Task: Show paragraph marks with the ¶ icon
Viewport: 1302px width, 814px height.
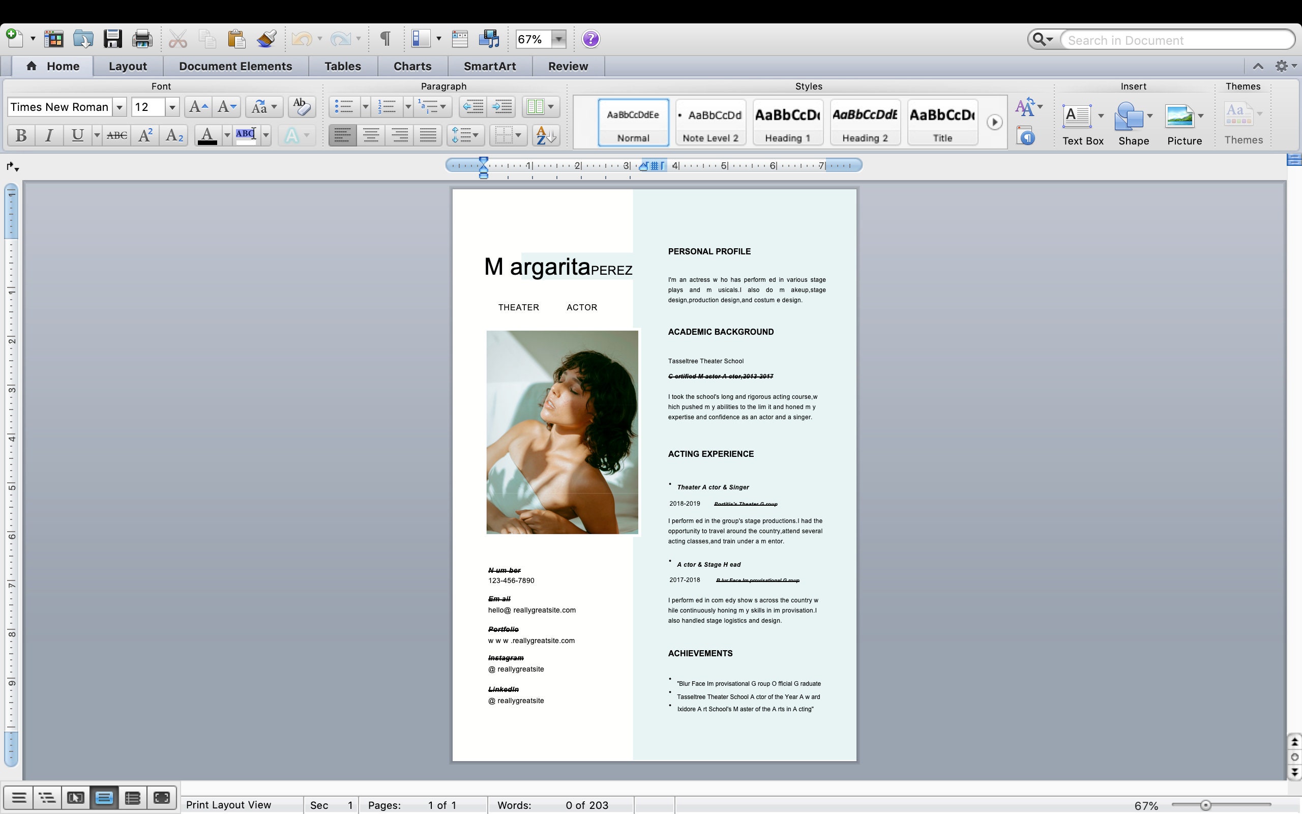Action: (x=385, y=38)
